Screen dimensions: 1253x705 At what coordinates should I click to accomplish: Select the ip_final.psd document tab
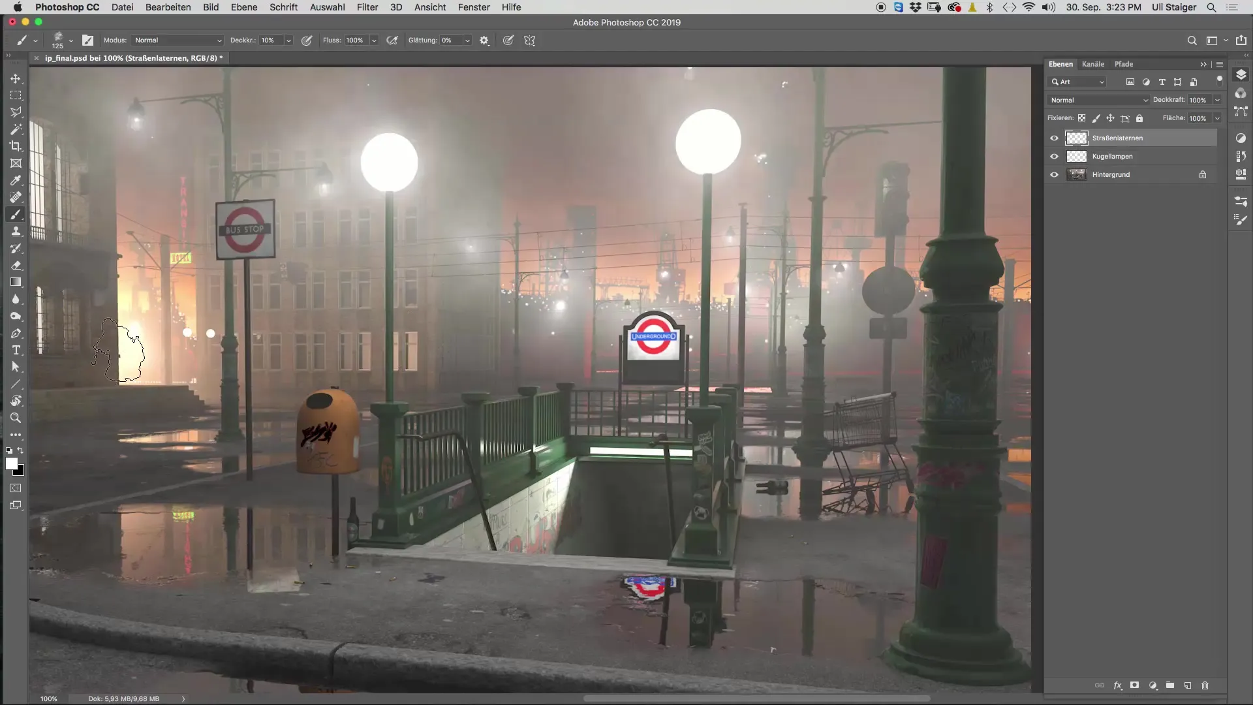pyautogui.click(x=133, y=58)
